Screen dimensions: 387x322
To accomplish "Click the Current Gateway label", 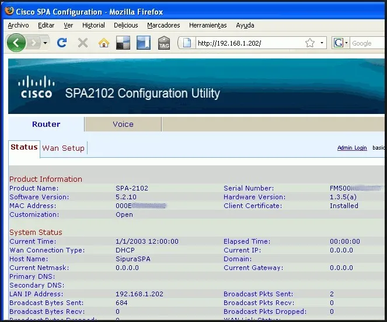I will (x=253, y=268).
